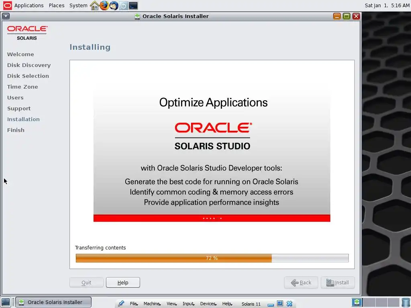The height and width of the screenshot is (308, 411).
Task: Open the installer window menu arrow
Action: tap(6, 16)
